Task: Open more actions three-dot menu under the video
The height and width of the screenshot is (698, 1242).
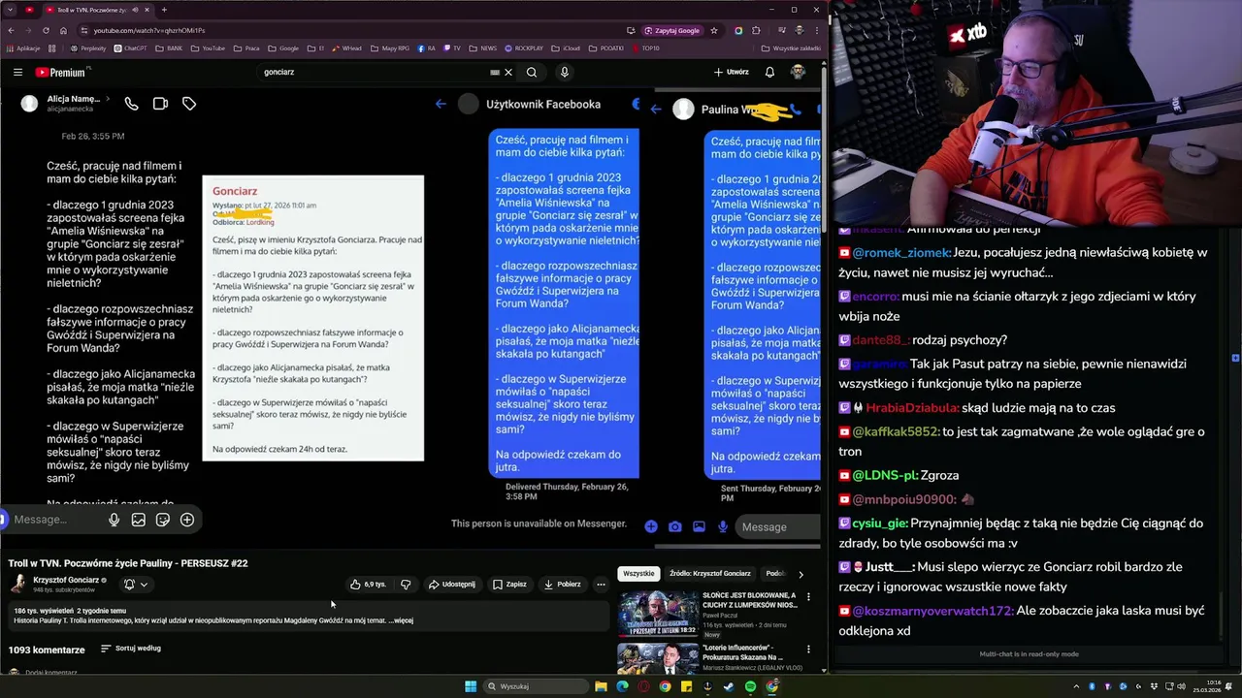Action: (601, 585)
